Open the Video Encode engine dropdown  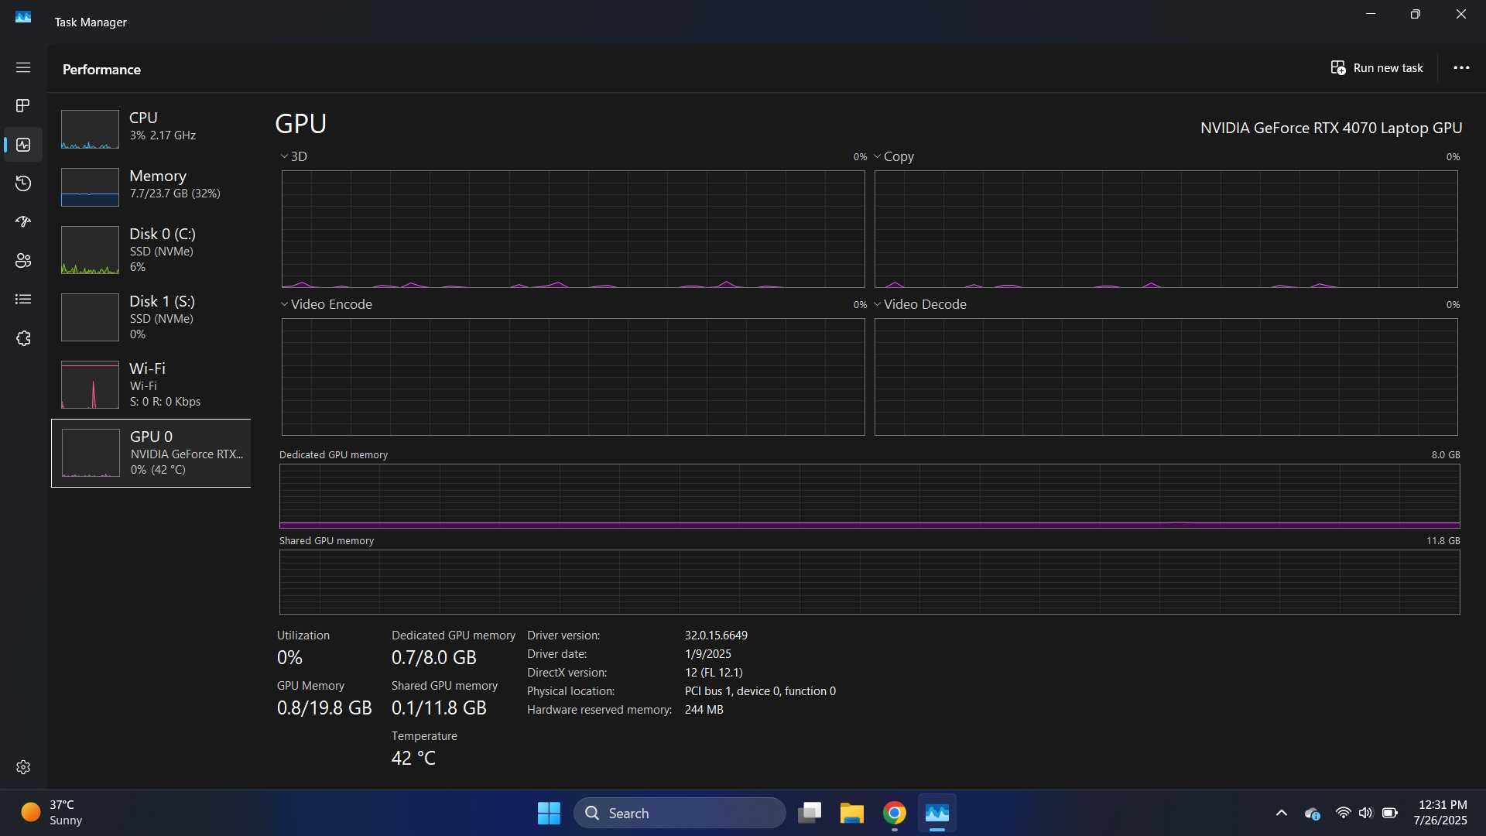[326, 304]
